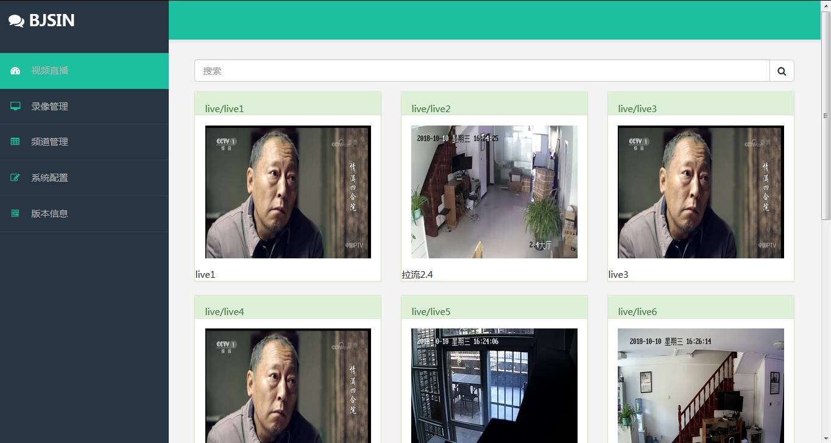Open the live/live4 video thumbnail

tap(288, 386)
